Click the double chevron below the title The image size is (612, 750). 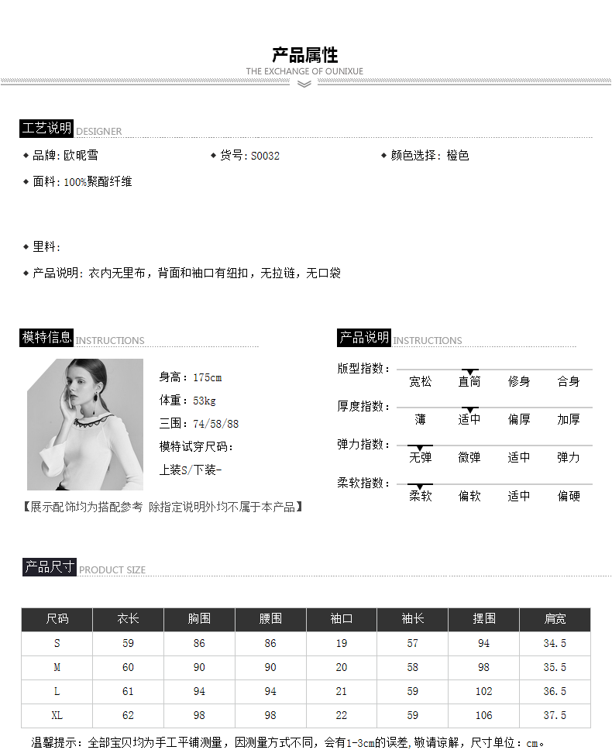(x=304, y=84)
